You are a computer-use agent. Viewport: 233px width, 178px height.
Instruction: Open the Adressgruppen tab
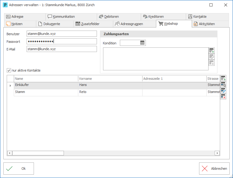[x=135, y=24]
